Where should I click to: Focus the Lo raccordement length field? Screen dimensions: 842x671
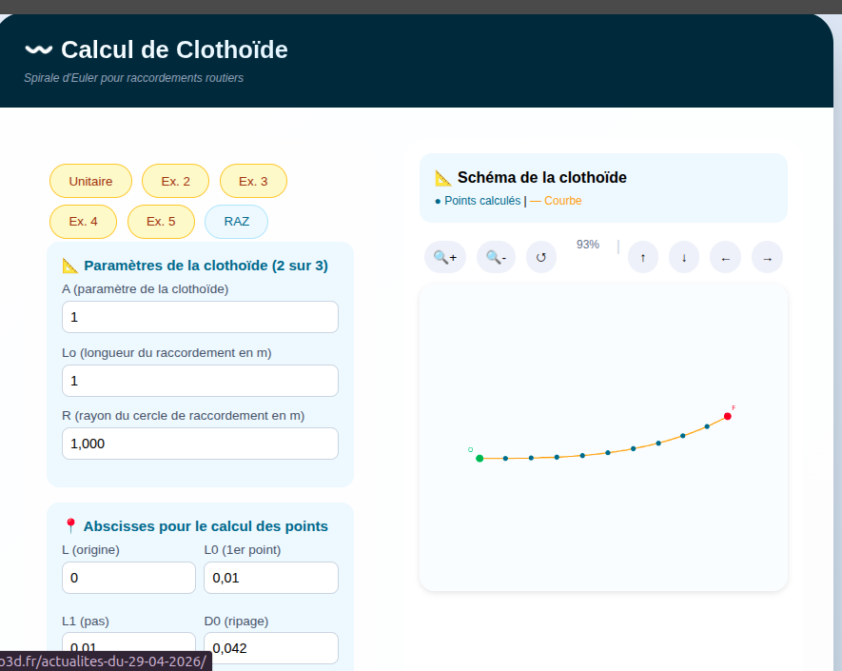(200, 381)
